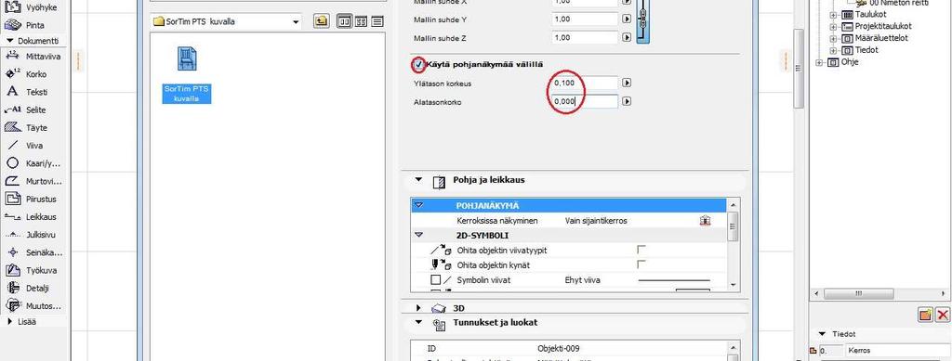Collapse the Tunnukset ja luokat panel
Screen dimensions: 952x361
pyautogui.click(x=418, y=323)
